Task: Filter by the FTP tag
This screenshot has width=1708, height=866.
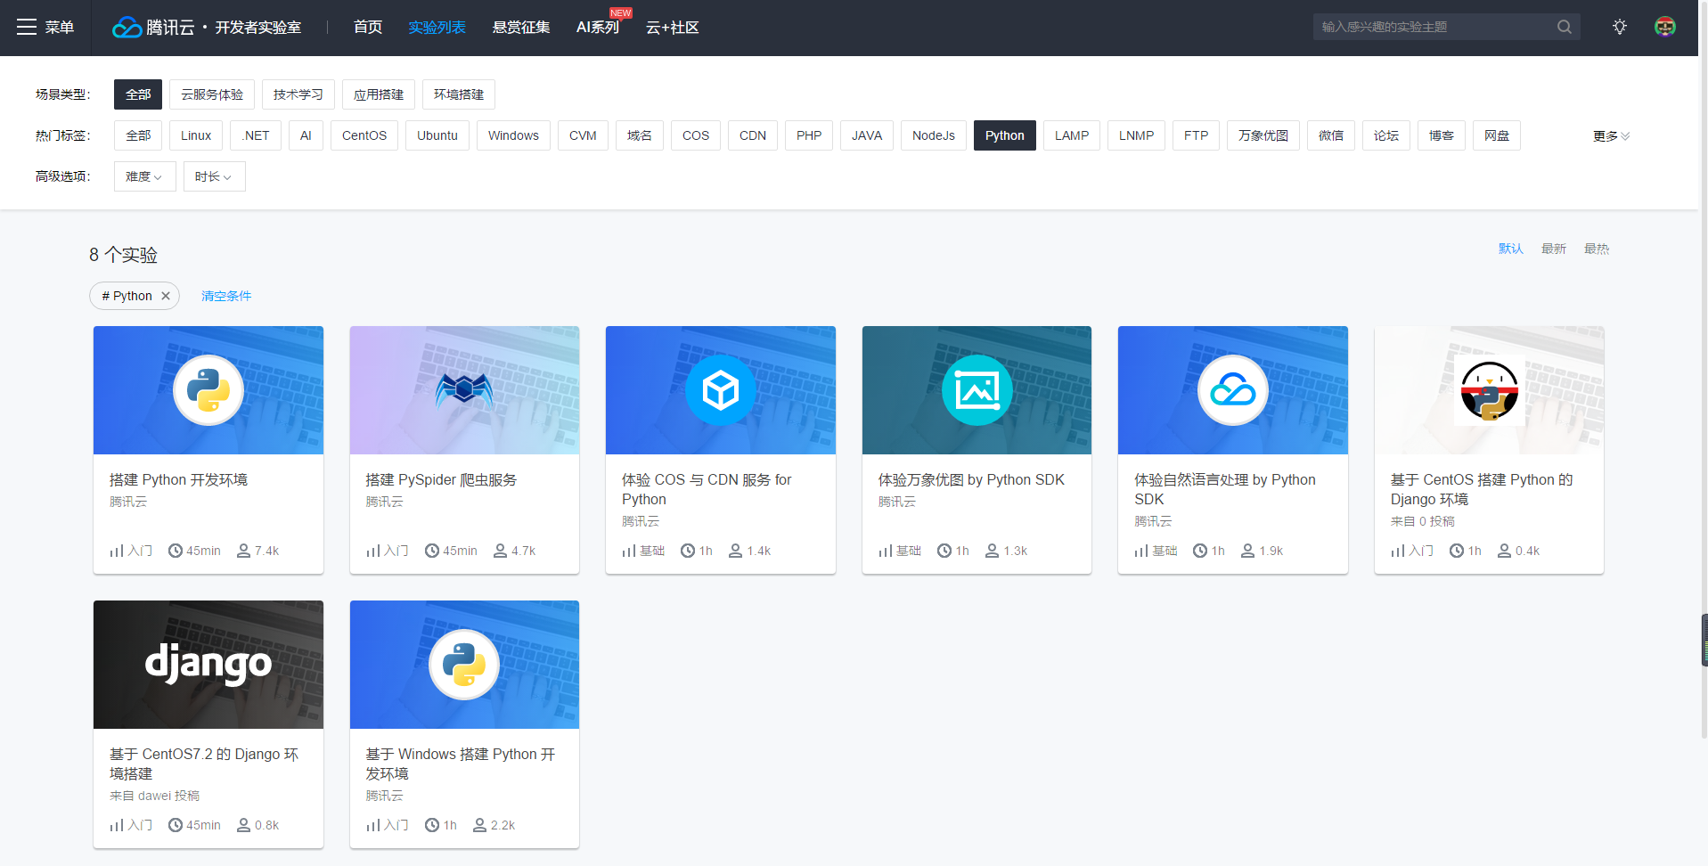Action: [1197, 135]
